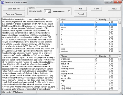Sort word list by percent column
Screen dimensions: 123x95
[112, 20]
